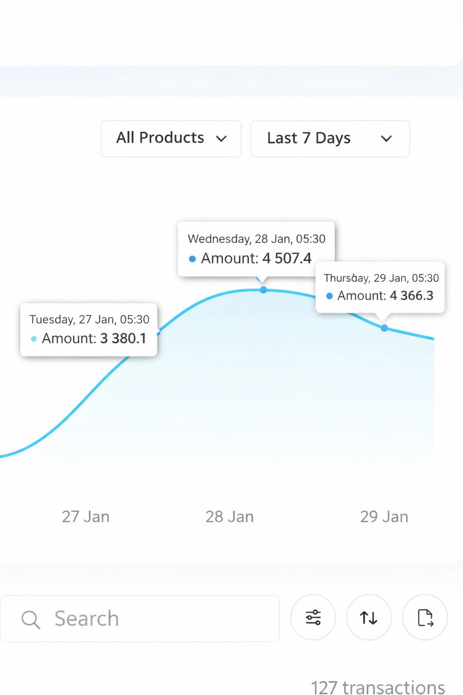
Task: Open the Last 7 Days dropdown
Action: point(330,138)
